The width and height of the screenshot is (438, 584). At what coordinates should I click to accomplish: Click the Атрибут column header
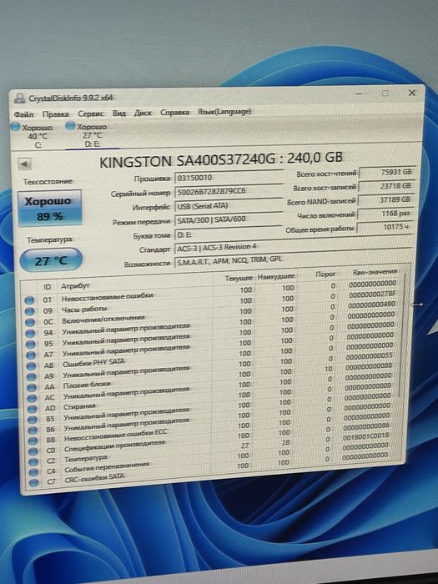point(134,283)
